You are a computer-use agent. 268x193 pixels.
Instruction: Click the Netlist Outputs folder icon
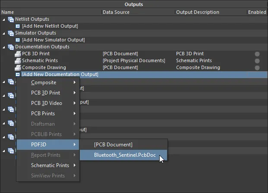11,19
